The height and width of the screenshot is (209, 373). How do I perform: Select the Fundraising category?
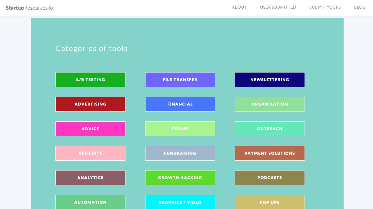click(180, 153)
